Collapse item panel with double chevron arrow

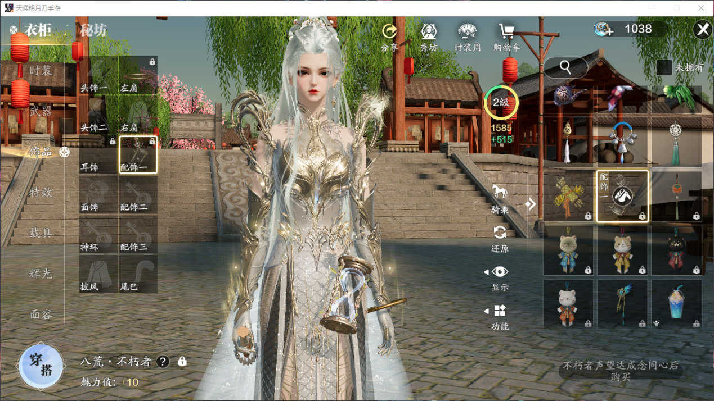pyautogui.click(x=531, y=204)
